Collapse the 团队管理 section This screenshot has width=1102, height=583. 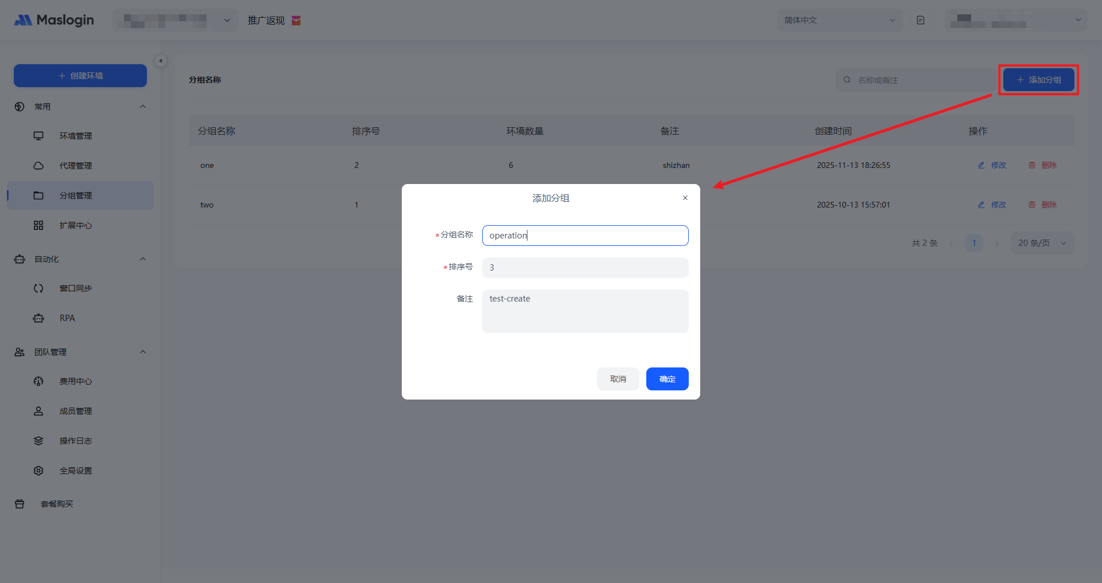143,352
